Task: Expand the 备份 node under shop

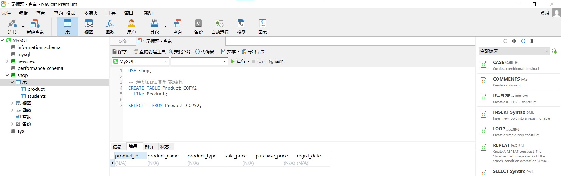Action: point(12,124)
